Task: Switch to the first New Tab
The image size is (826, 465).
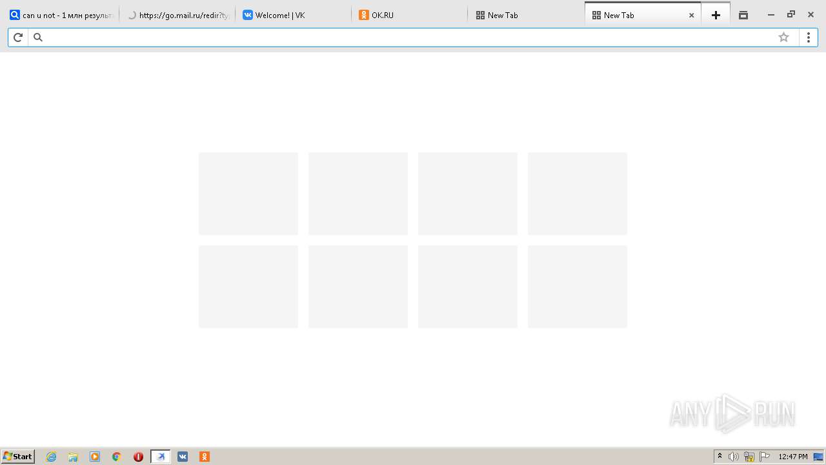Action: pyautogui.click(x=526, y=15)
